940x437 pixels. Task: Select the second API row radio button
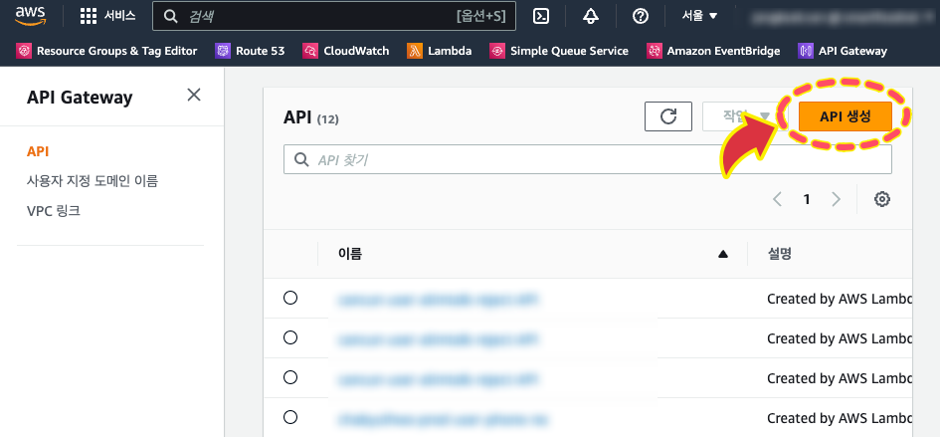click(x=290, y=338)
